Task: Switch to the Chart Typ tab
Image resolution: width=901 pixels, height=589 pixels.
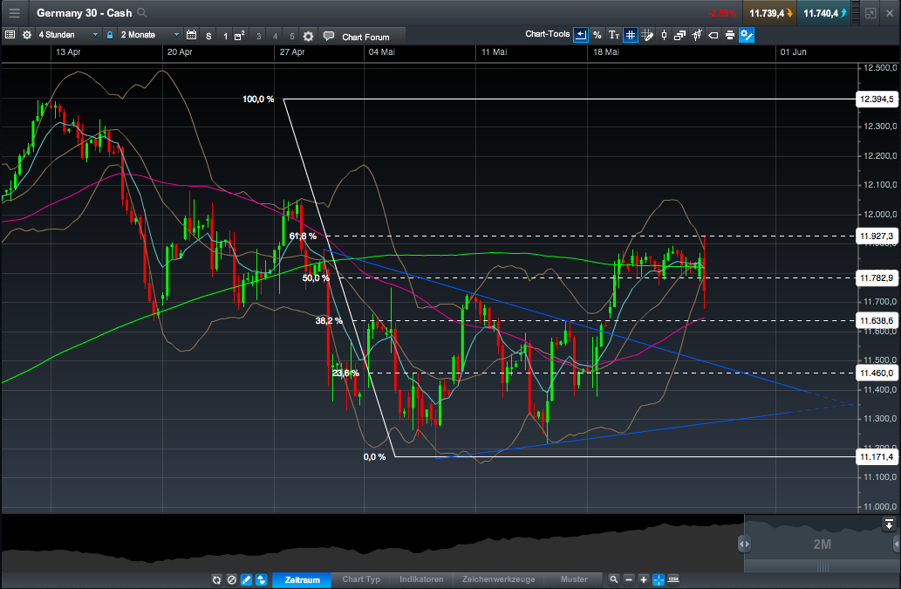Action: (361, 579)
